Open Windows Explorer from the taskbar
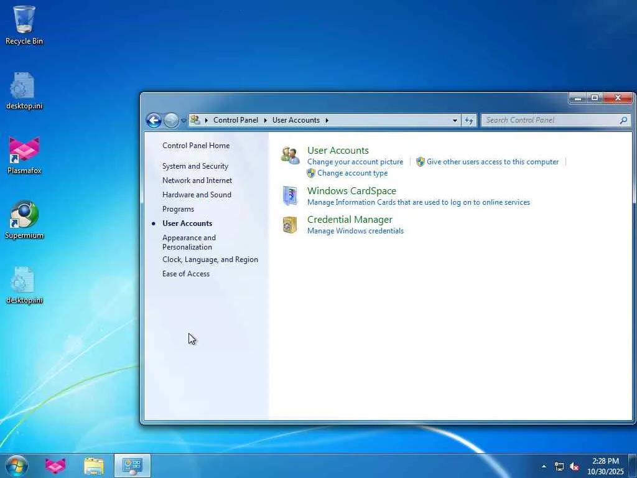This screenshot has height=478, width=637. click(94, 466)
